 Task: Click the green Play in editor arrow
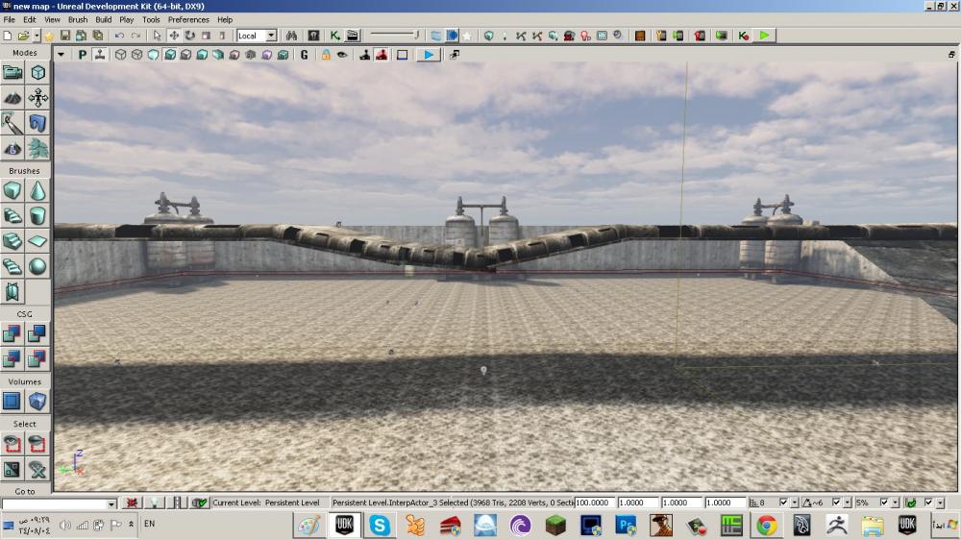[764, 36]
